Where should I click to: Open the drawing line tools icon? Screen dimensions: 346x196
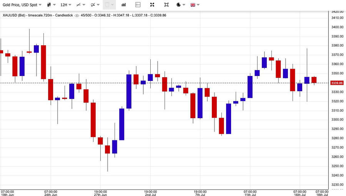[78, 5]
